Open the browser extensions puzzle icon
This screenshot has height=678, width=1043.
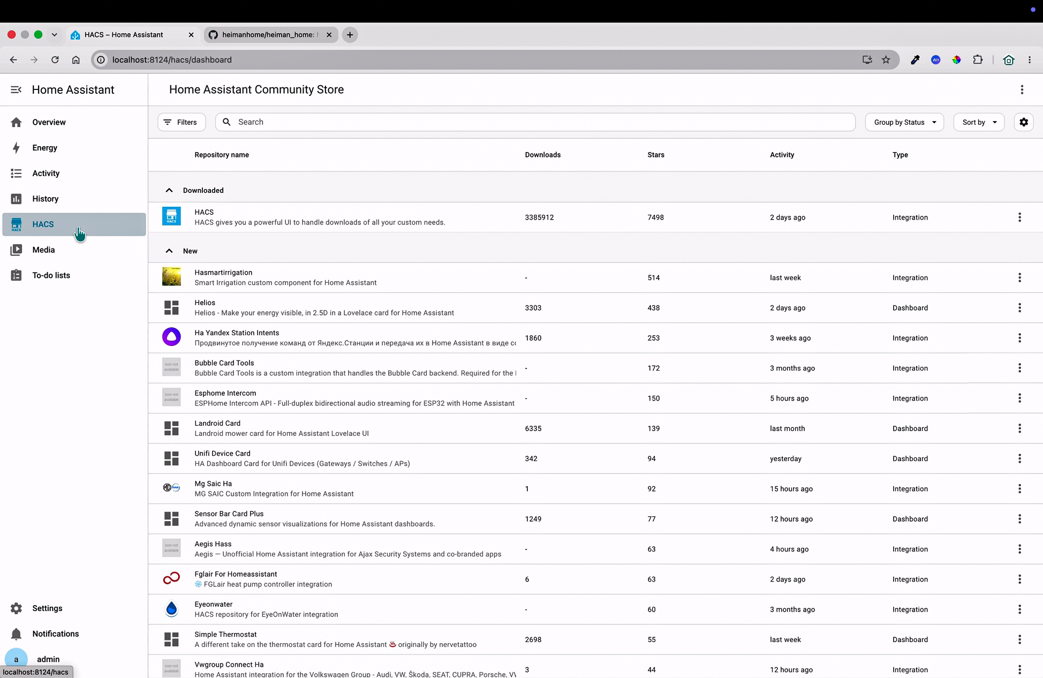[x=978, y=59]
